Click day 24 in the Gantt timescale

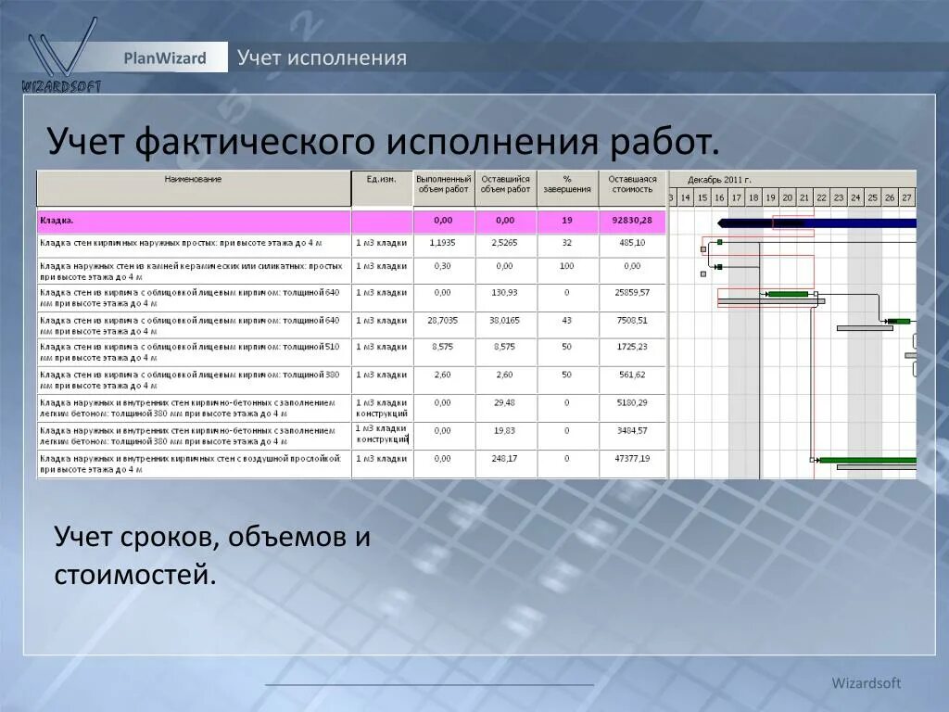click(x=855, y=197)
